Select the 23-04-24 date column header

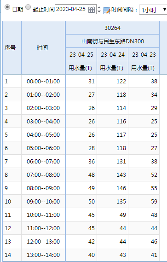pos(113,54)
